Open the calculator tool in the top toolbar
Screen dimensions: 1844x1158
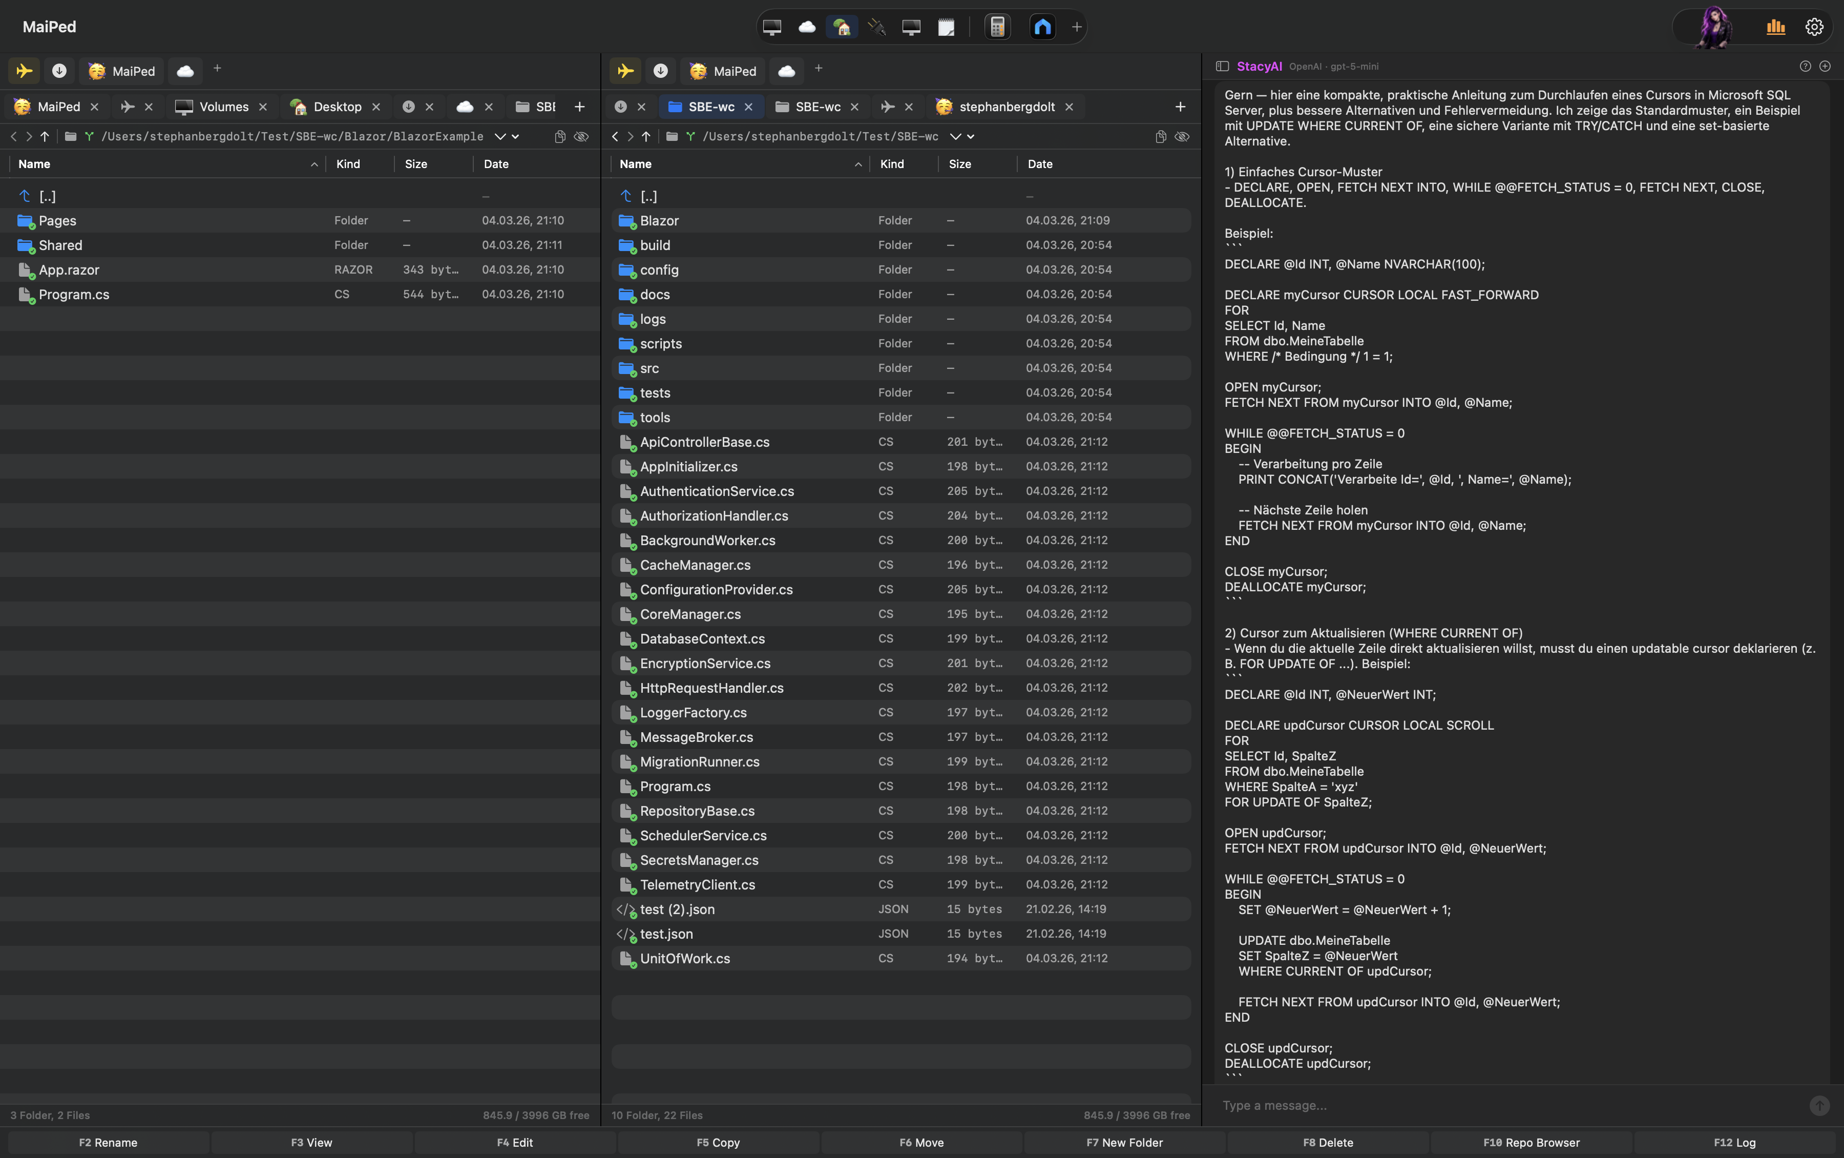tap(997, 27)
